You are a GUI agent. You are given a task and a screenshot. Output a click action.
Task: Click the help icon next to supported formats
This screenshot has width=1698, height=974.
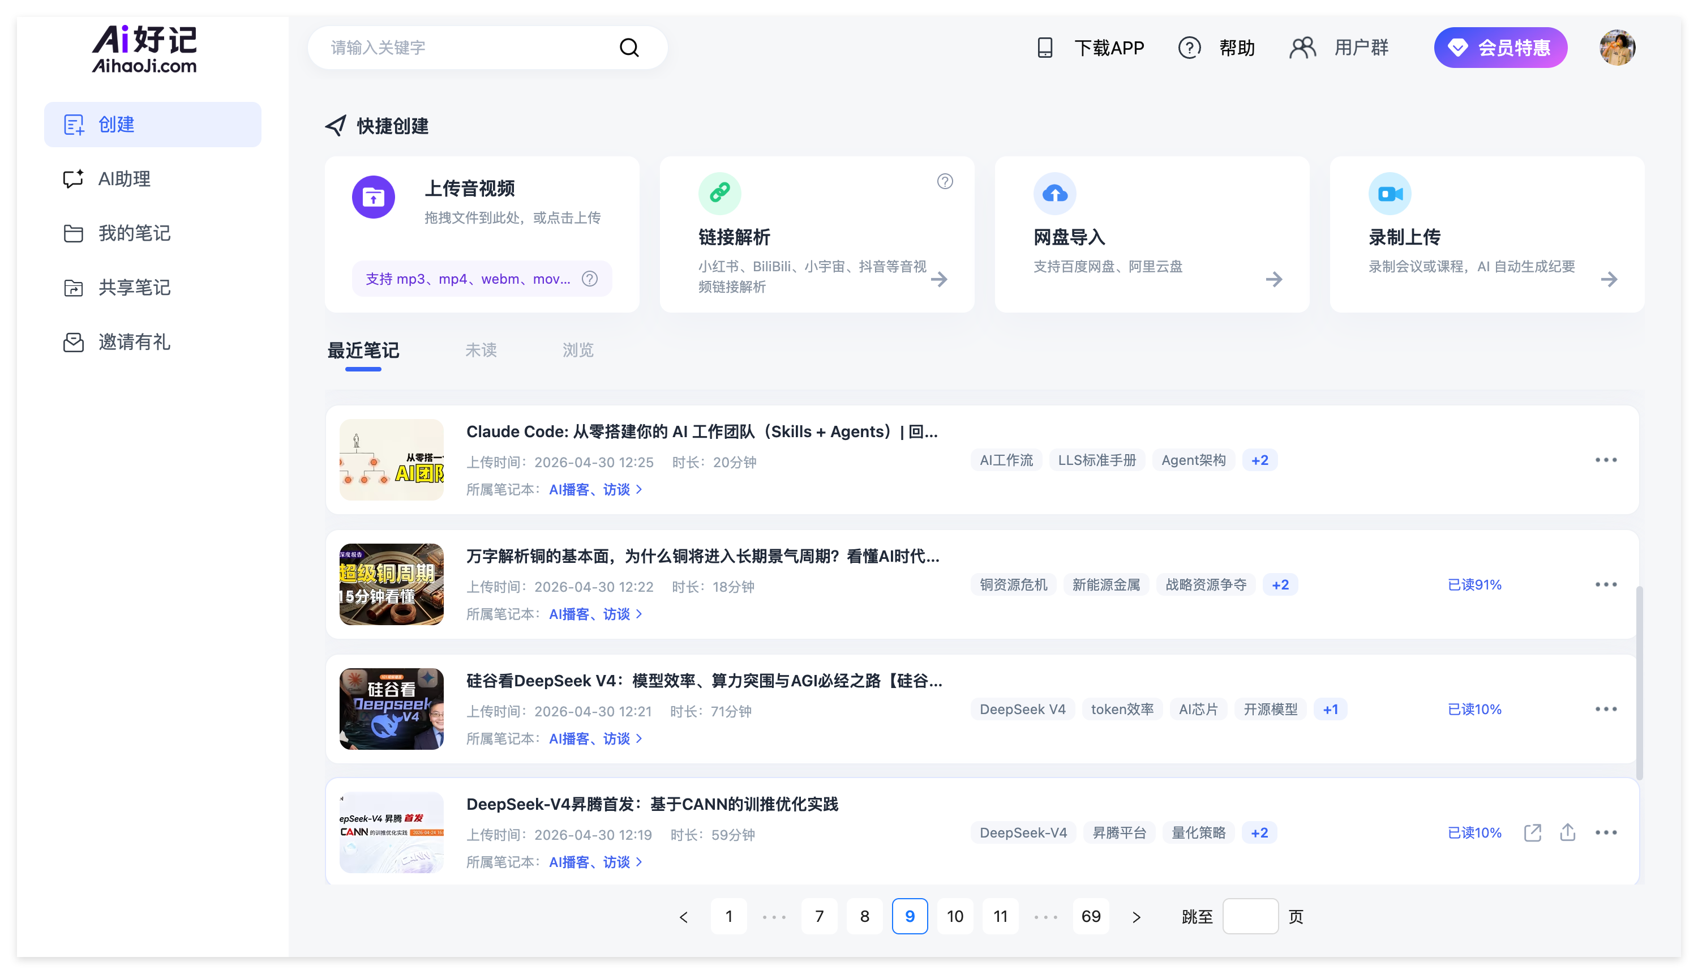589,279
